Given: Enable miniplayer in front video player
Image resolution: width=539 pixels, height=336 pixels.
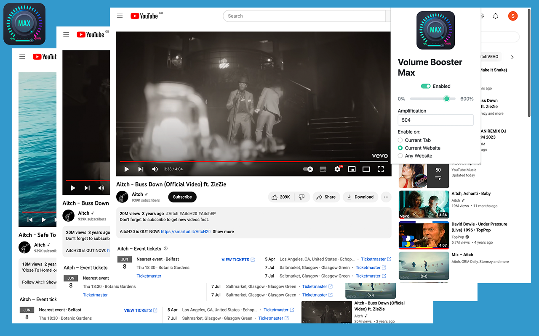Looking at the screenshot, I should pos(352,169).
